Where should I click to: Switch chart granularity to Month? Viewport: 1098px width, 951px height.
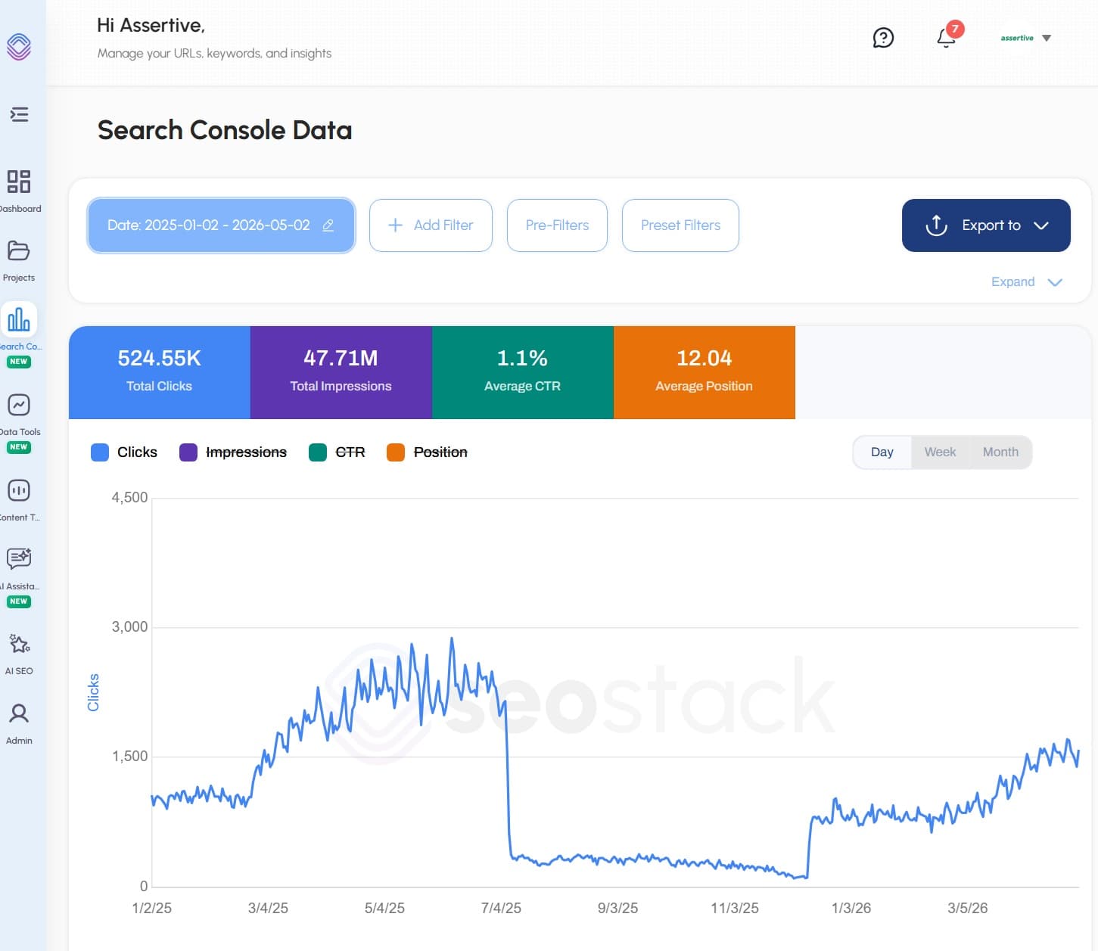click(x=1000, y=452)
